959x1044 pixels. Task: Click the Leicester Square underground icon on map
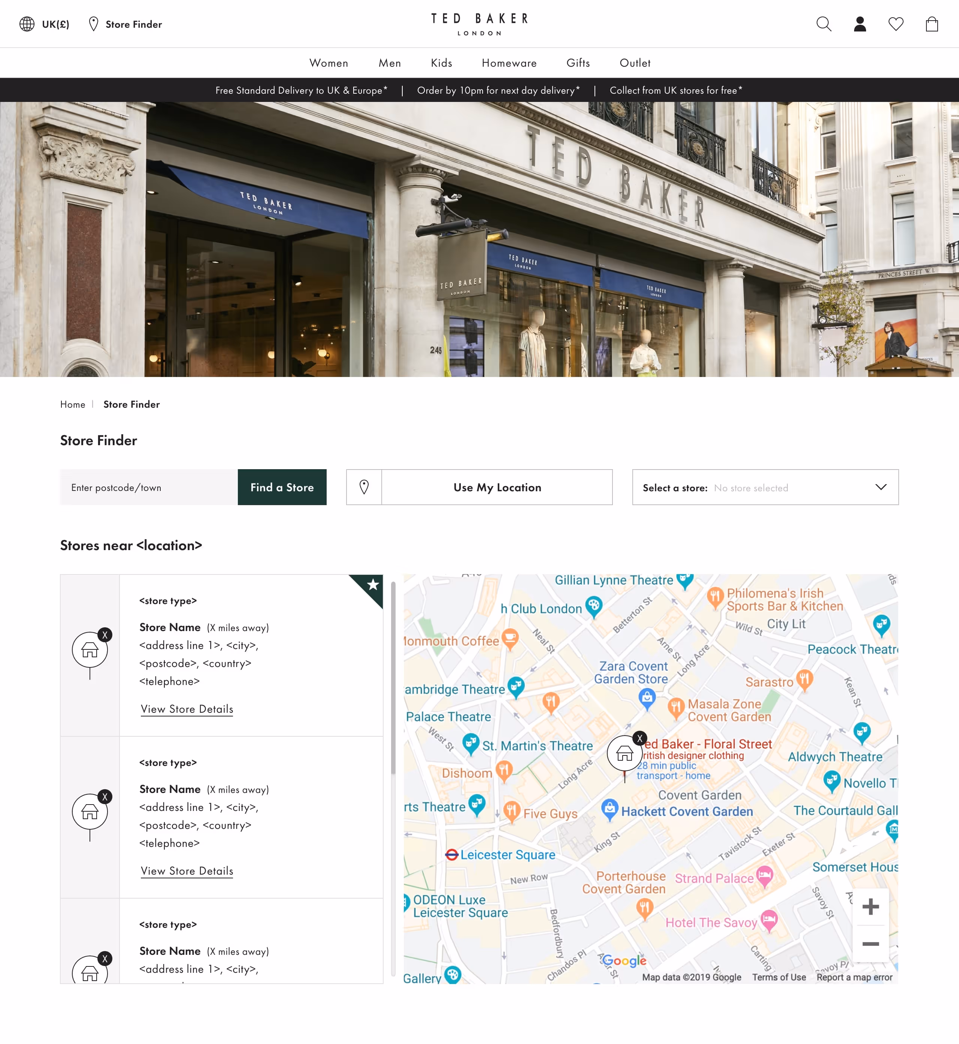click(451, 854)
